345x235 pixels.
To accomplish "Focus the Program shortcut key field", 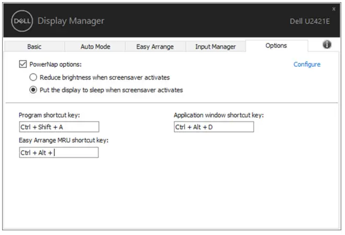I will click(59, 127).
